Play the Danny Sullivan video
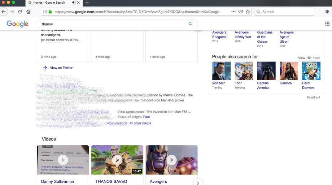Screen dimensions: 332x185 tap(63, 160)
